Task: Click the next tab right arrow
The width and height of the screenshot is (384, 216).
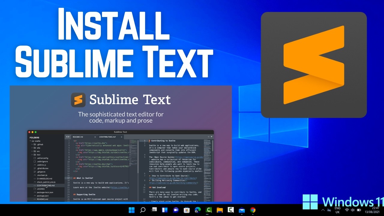Action: 69,137
